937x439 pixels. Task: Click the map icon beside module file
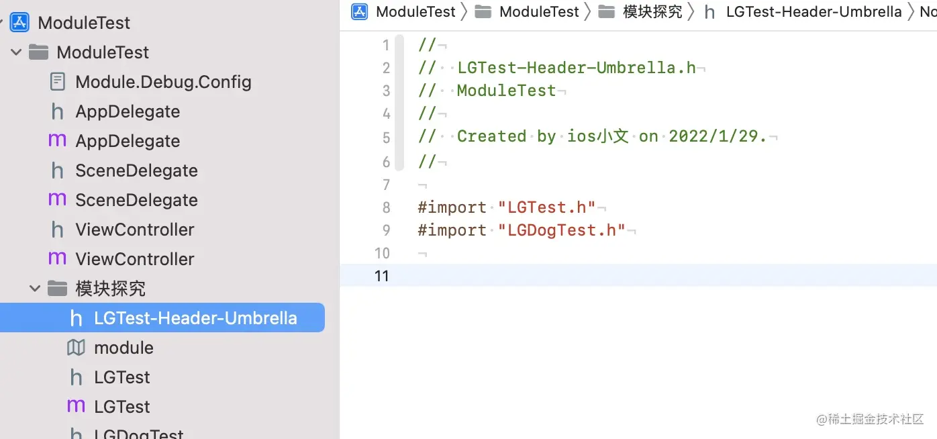(x=77, y=348)
